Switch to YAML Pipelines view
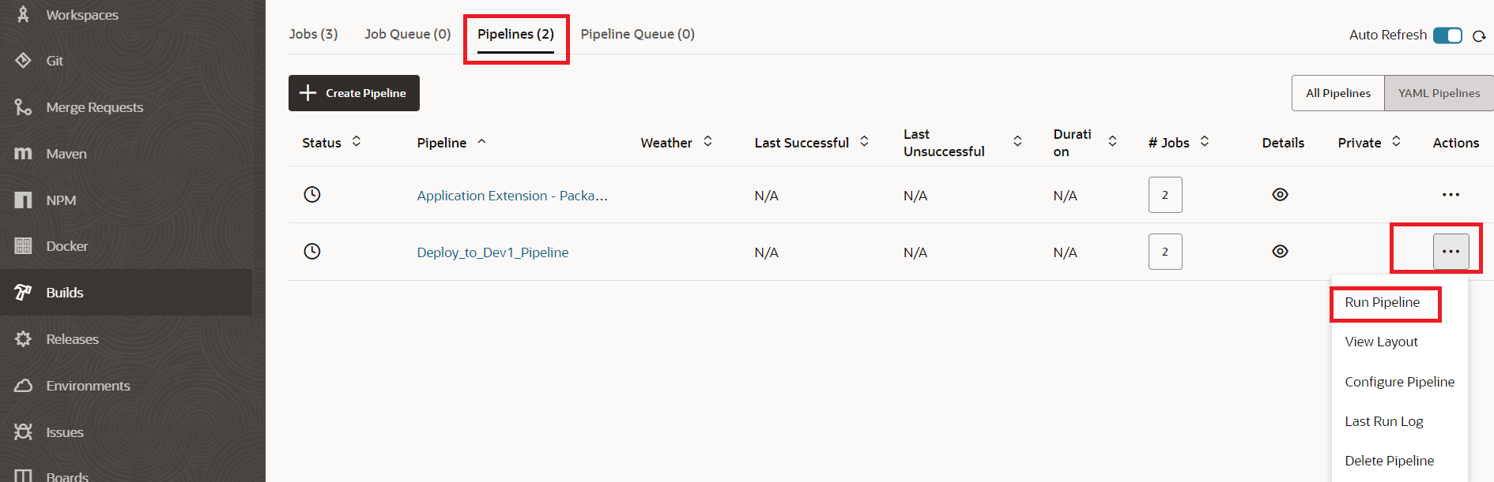This screenshot has height=482, width=1494. click(x=1438, y=93)
